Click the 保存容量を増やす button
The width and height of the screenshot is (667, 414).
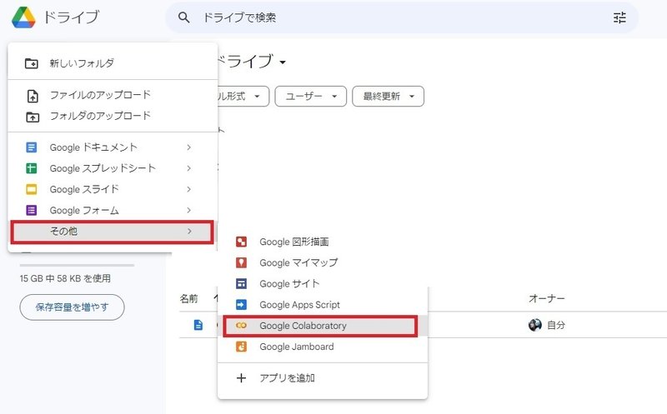[x=72, y=307]
